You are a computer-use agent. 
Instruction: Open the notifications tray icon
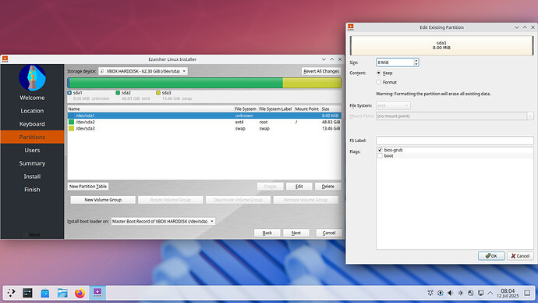[x=430, y=293]
